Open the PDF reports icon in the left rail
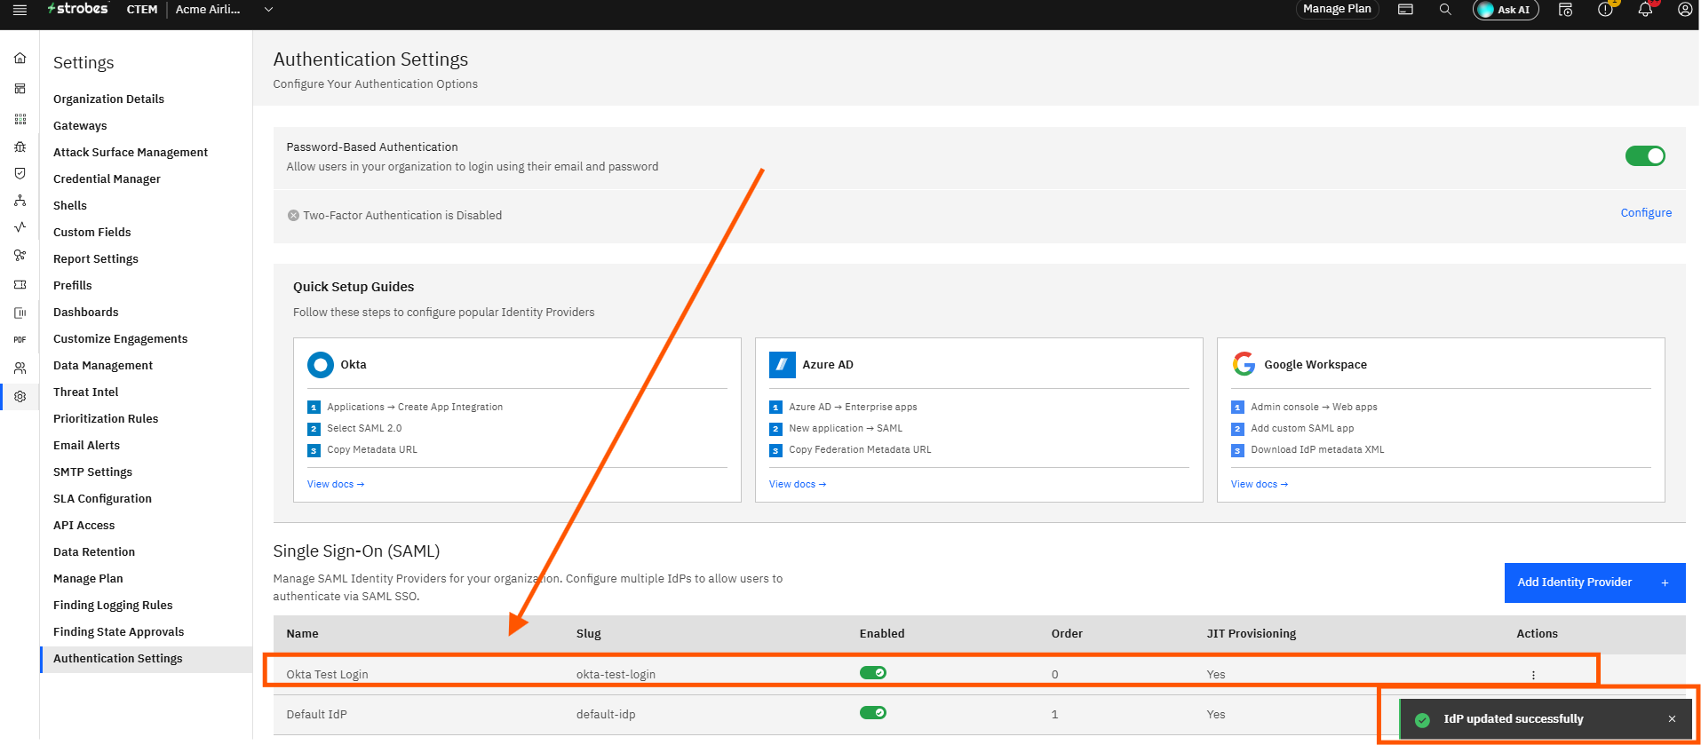Image resolution: width=1701 pixels, height=745 pixels. 20,339
